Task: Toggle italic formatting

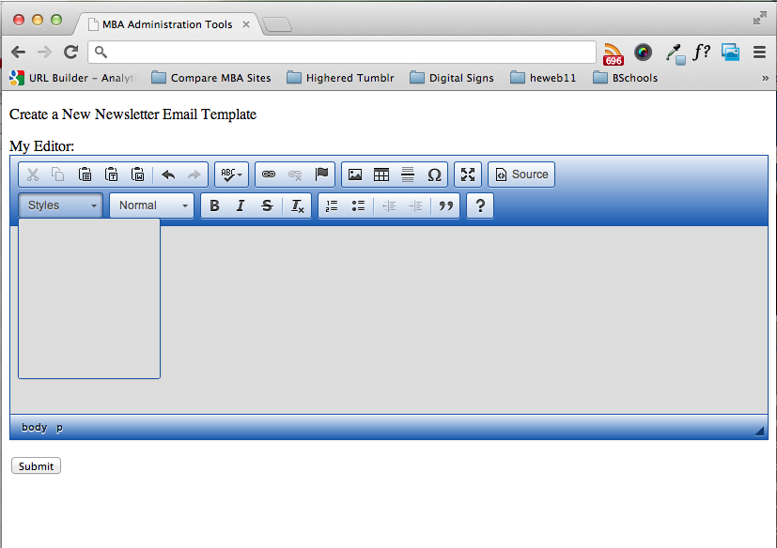Action: pos(241,205)
